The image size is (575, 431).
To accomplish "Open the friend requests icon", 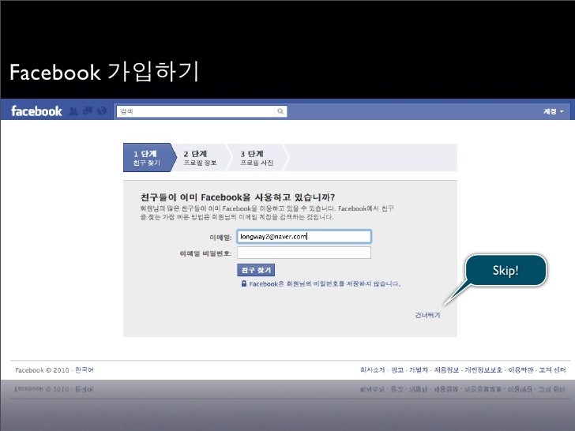I will (73, 111).
